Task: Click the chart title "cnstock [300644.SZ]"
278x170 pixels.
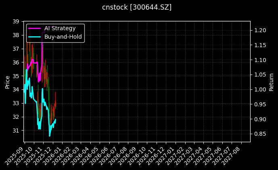Action: (x=137, y=7)
